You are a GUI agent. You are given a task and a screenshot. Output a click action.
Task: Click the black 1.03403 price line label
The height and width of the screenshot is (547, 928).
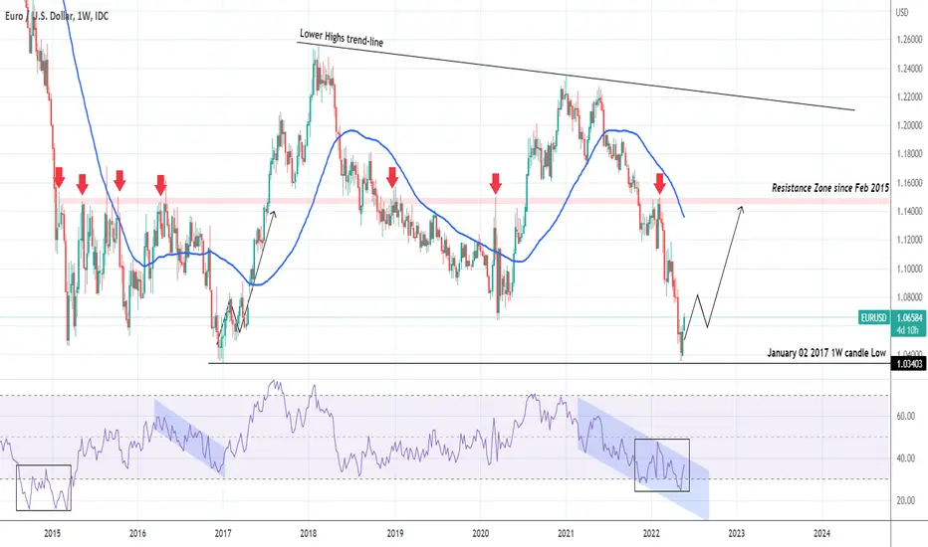click(909, 364)
